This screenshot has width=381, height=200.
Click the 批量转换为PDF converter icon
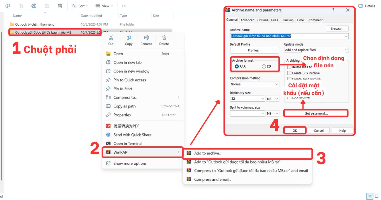coord(108,126)
